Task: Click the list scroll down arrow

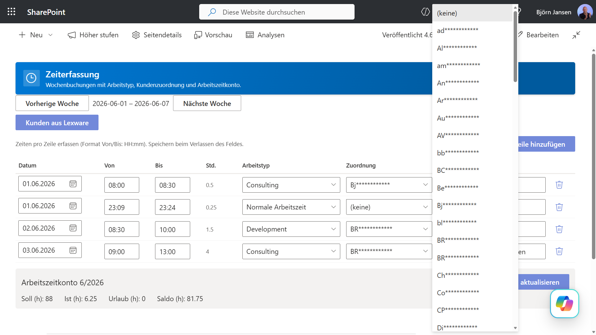Action: (x=515, y=328)
